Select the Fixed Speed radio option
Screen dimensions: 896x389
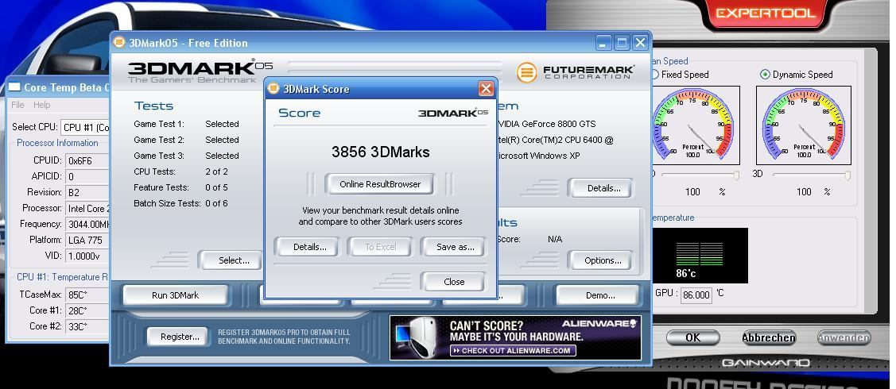click(655, 75)
